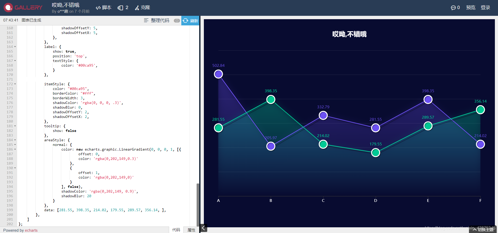Viewport: 498px width, 233px height.
Task: Click x-axis label C
Action: [x=323, y=201]
